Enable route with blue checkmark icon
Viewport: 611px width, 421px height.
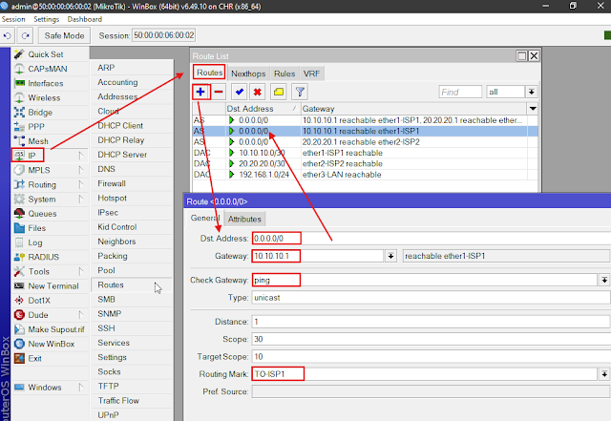click(x=240, y=92)
